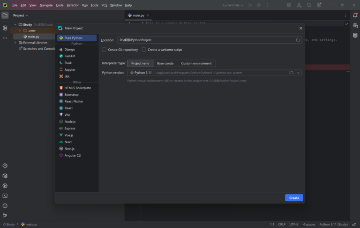Enable Create a welcome script checkbox
Viewport: 360px width, 228px height.
coord(144,50)
